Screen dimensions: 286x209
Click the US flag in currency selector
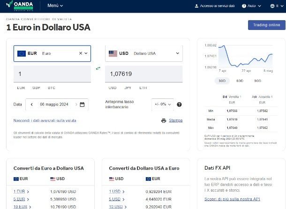coord(113,53)
